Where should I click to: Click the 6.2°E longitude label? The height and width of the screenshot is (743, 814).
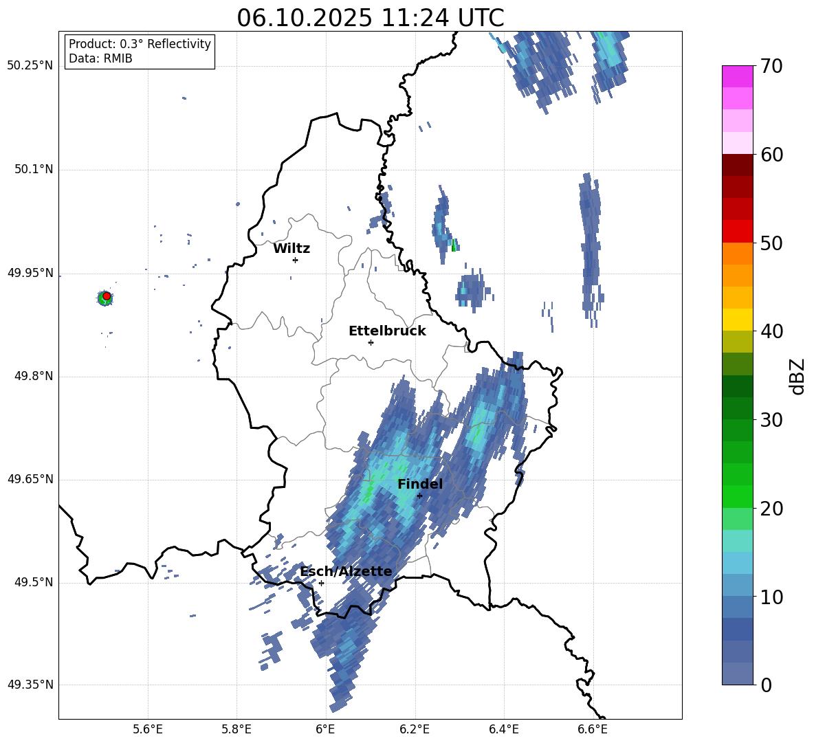click(x=415, y=729)
